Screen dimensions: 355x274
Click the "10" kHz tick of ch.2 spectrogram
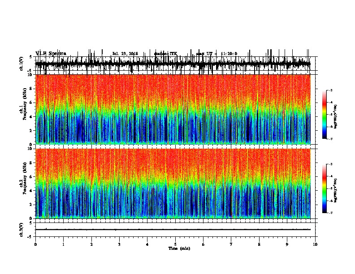(30, 149)
